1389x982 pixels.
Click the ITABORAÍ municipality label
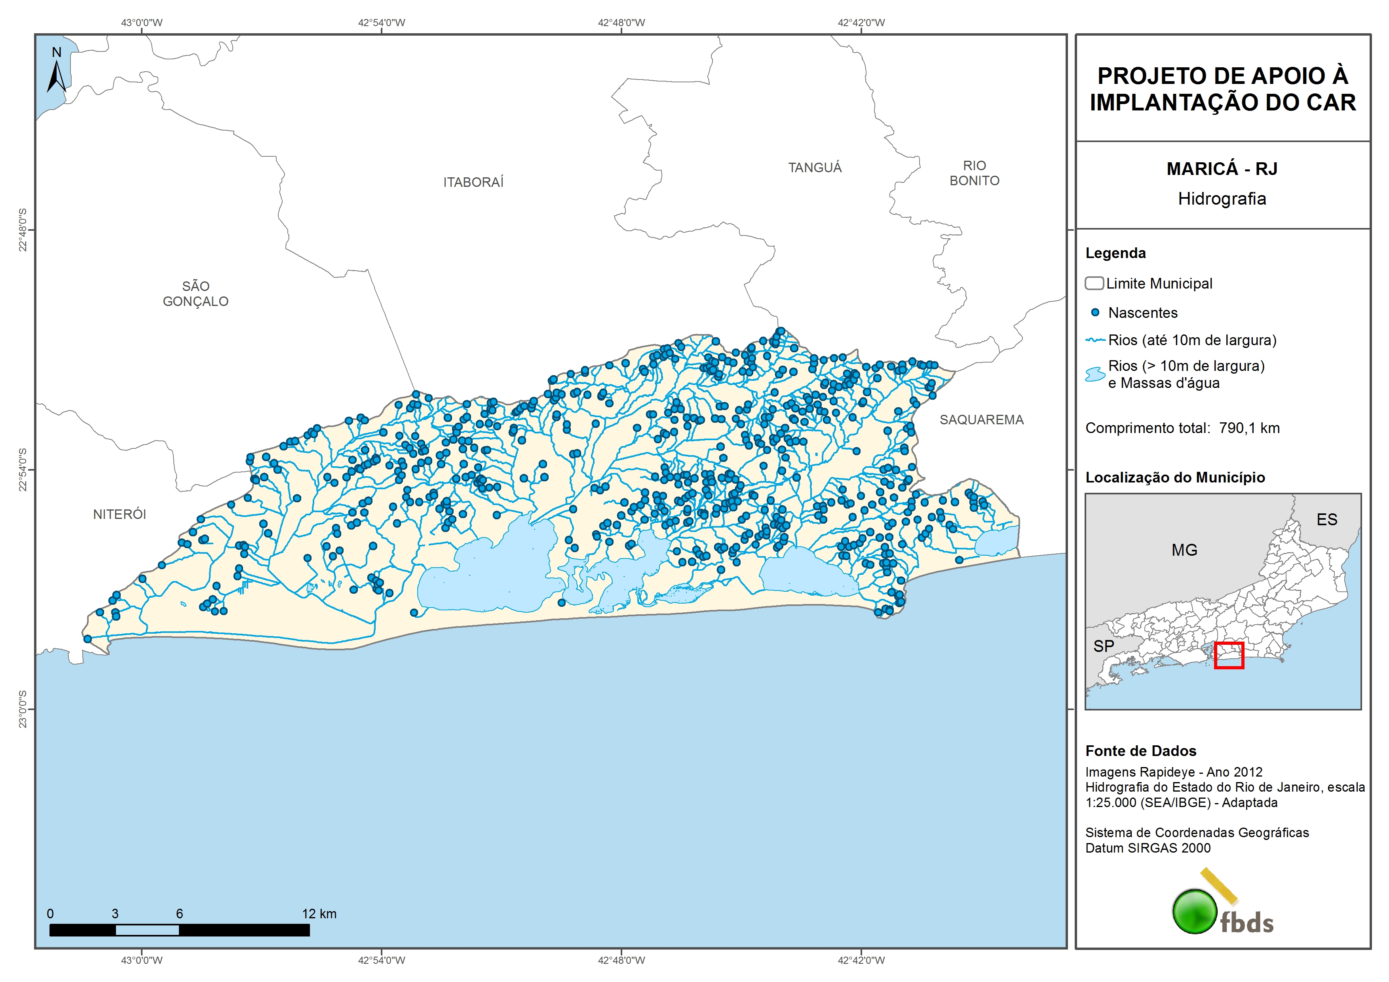click(473, 182)
